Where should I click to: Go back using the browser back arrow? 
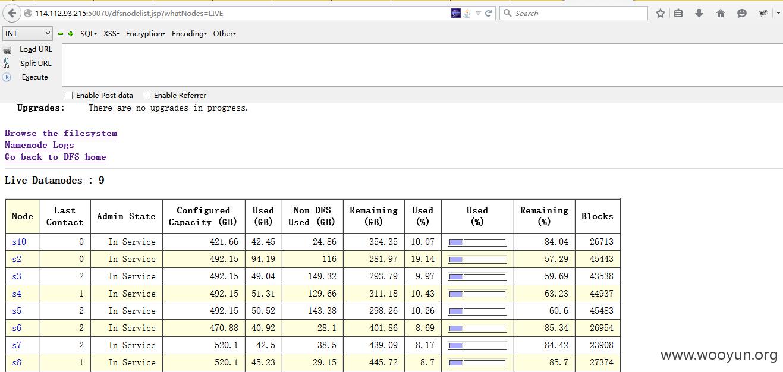[12, 13]
